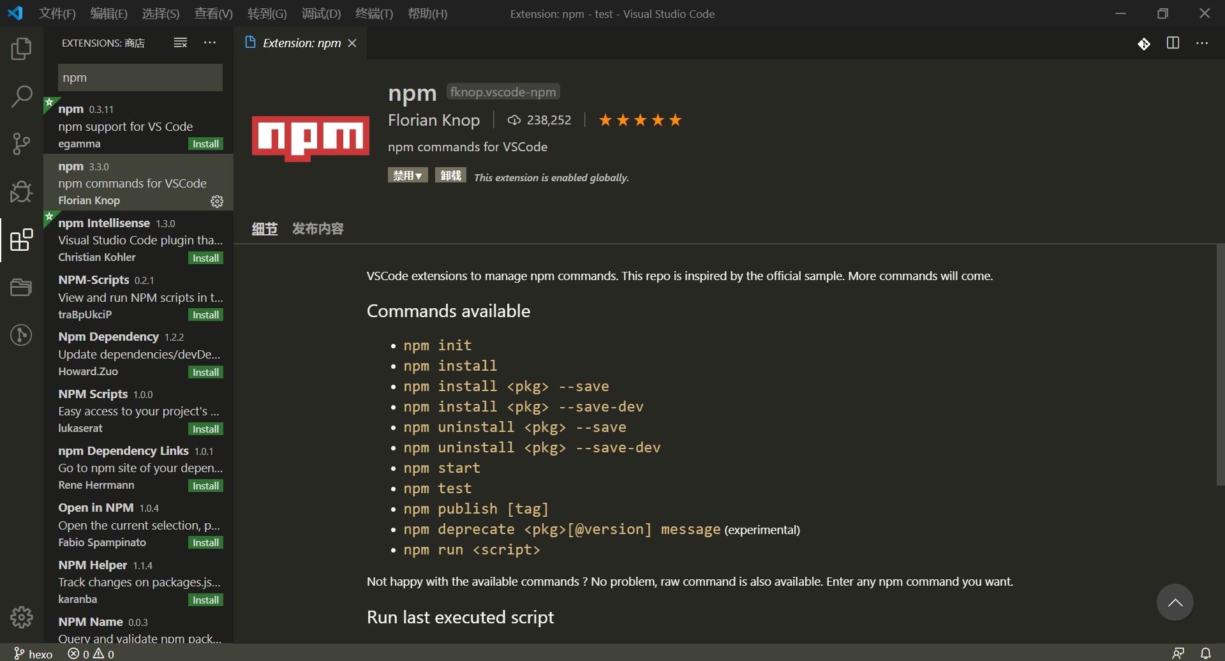Click the 'npm publish [tag]' command text
The width and height of the screenshot is (1225, 661).
[476, 509]
